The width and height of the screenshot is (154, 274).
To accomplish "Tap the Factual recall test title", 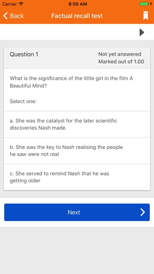I will point(77,16).
